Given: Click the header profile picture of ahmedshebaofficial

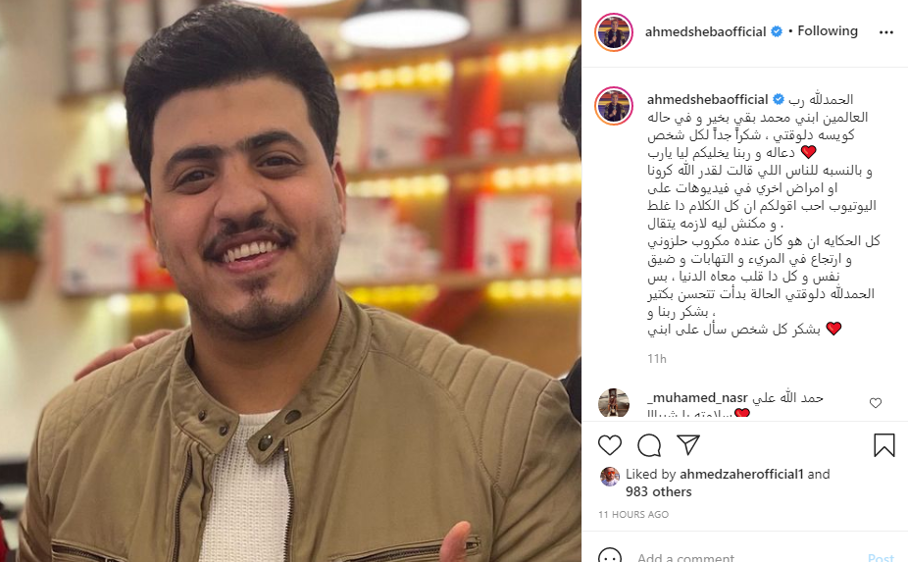Looking at the screenshot, I should tap(614, 31).
